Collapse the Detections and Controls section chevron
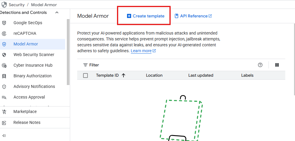Viewport: 295px width, 141px height. (x=57, y=13)
